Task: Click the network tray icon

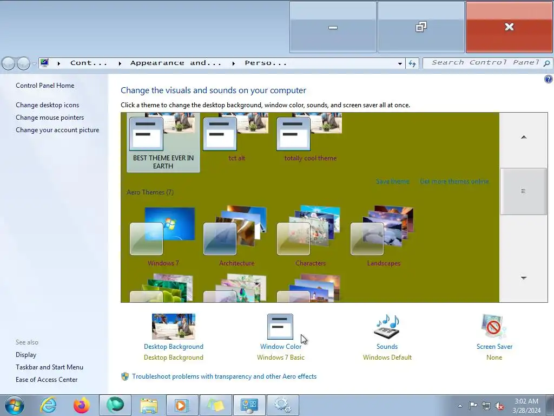Action: click(486, 406)
